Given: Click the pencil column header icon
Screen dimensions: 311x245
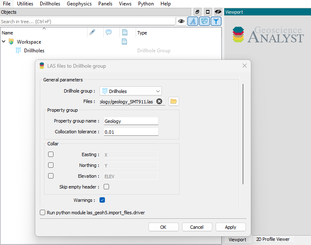Looking at the screenshot, I should point(92,32).
